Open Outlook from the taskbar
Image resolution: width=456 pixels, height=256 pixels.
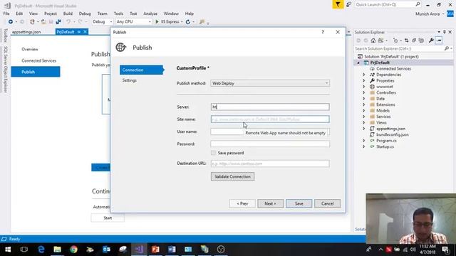point(106,250)
